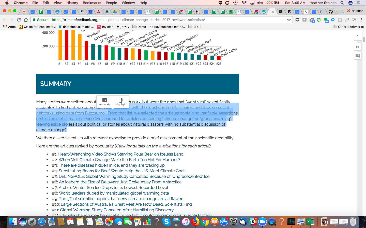Reload the current page
Screen dimensions: 366x228
point(19,20)
